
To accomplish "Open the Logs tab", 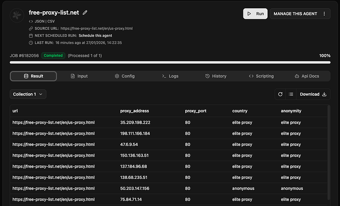I will [x=170, y=76].
